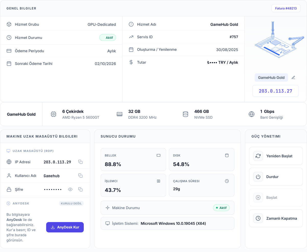
Task: Click the box icon beside Hizmet Grubu
Action: 9,24
